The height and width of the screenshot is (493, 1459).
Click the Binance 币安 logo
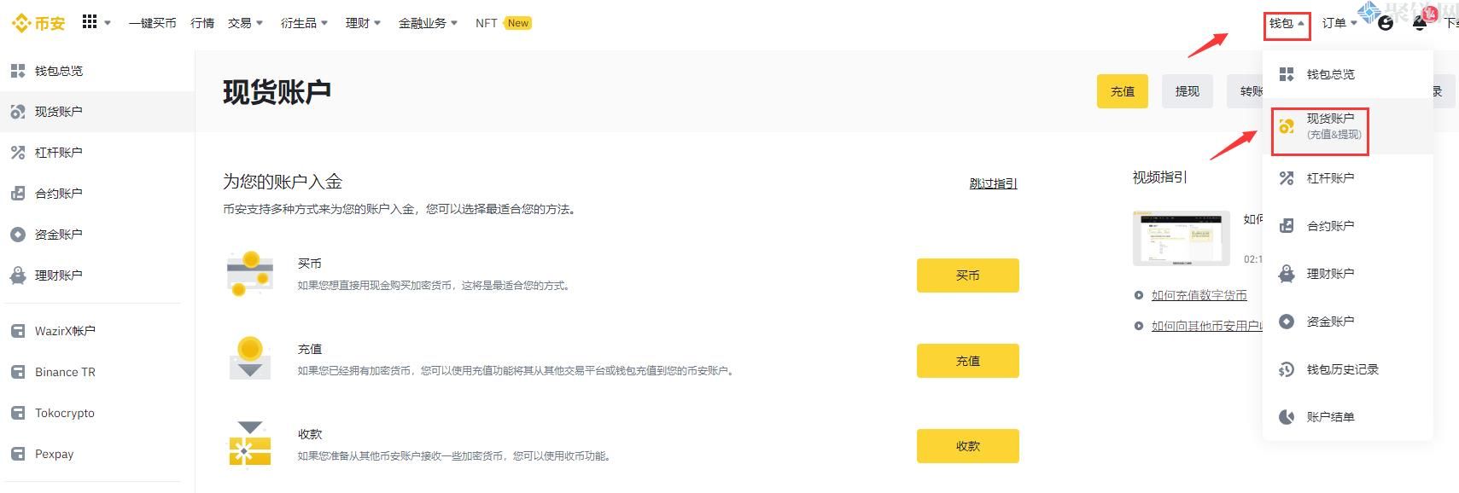tap(38, 23)
